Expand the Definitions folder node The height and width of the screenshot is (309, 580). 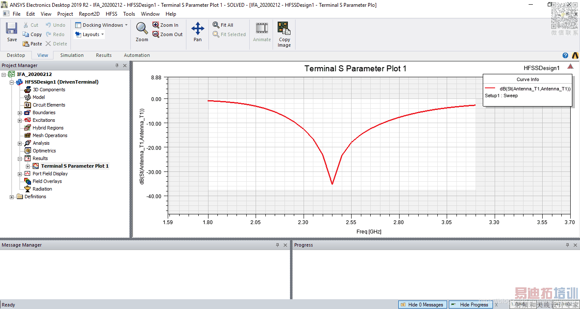point(12,197)
